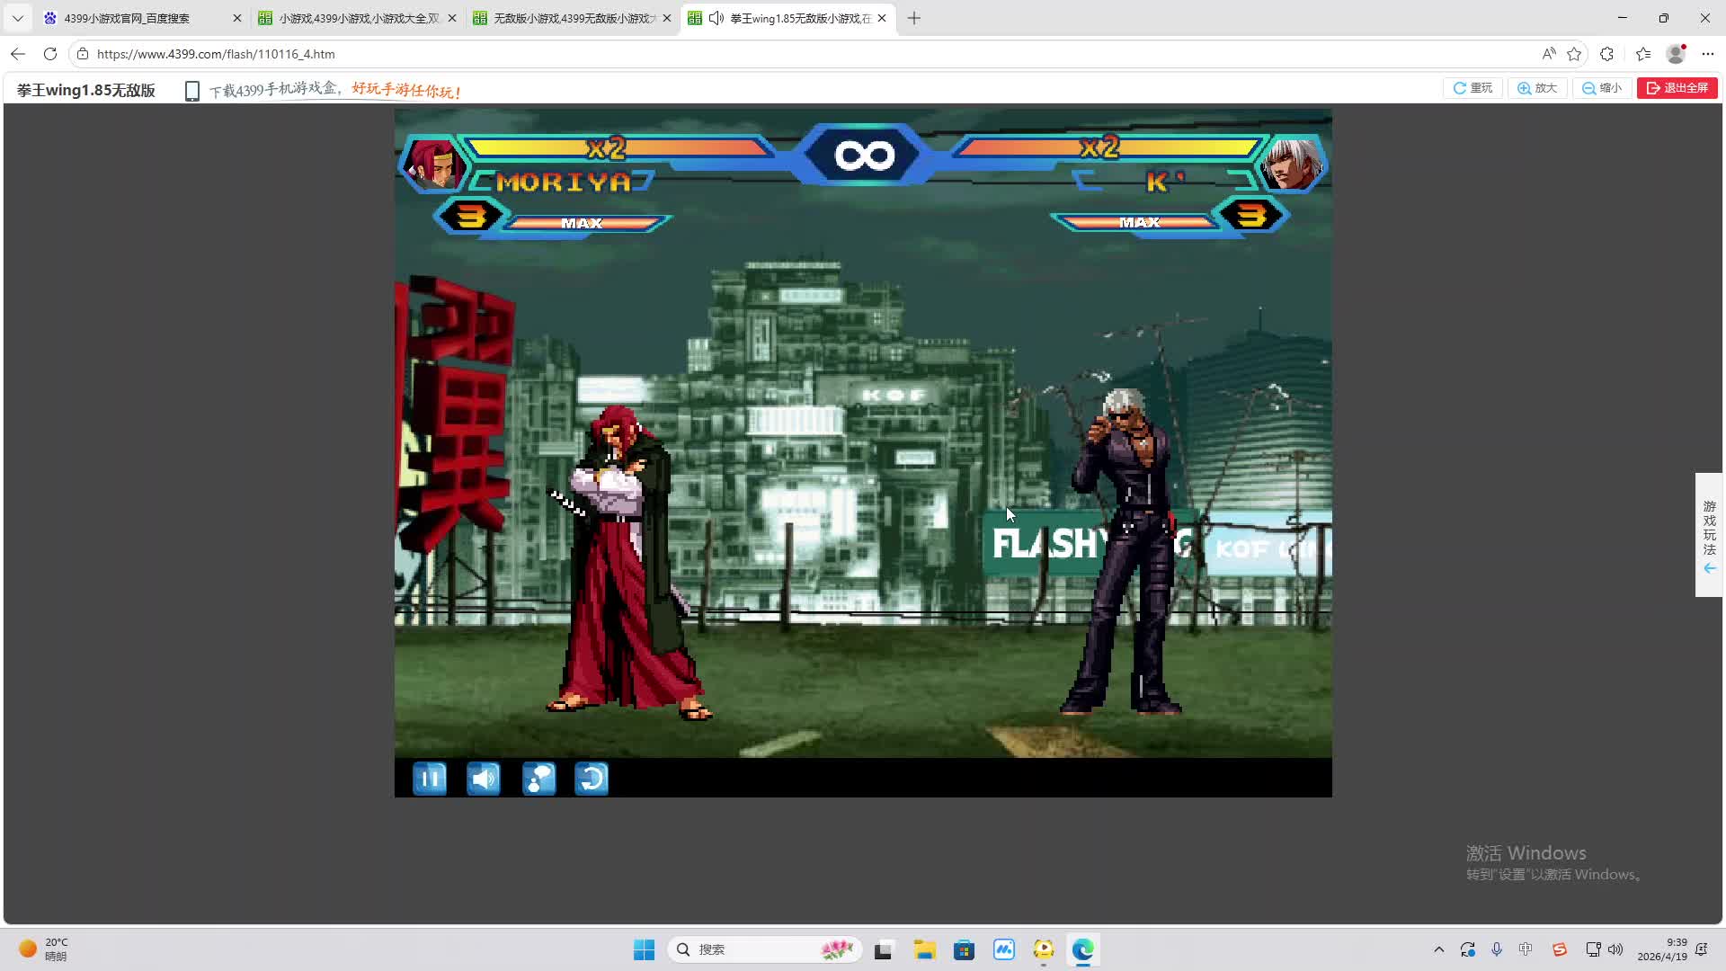The width and height of the screenshot is (1726, 971).
Task: Open the yellow mascot app in taskbar
Action: (1044, 949)
